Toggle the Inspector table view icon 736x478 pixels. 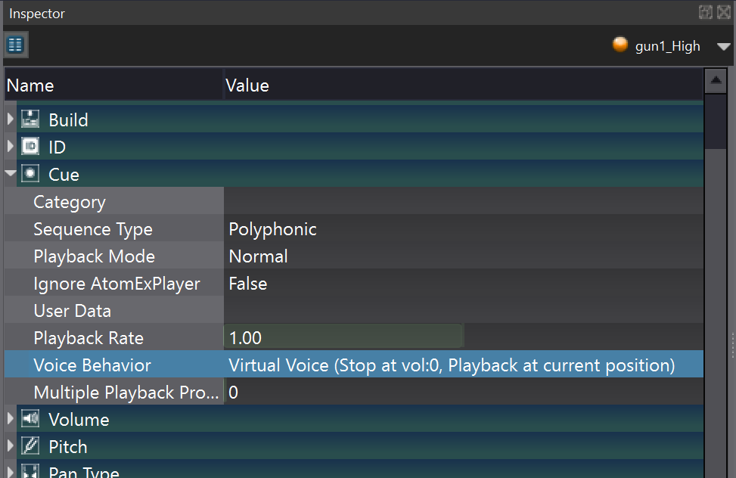click(15, 45)
